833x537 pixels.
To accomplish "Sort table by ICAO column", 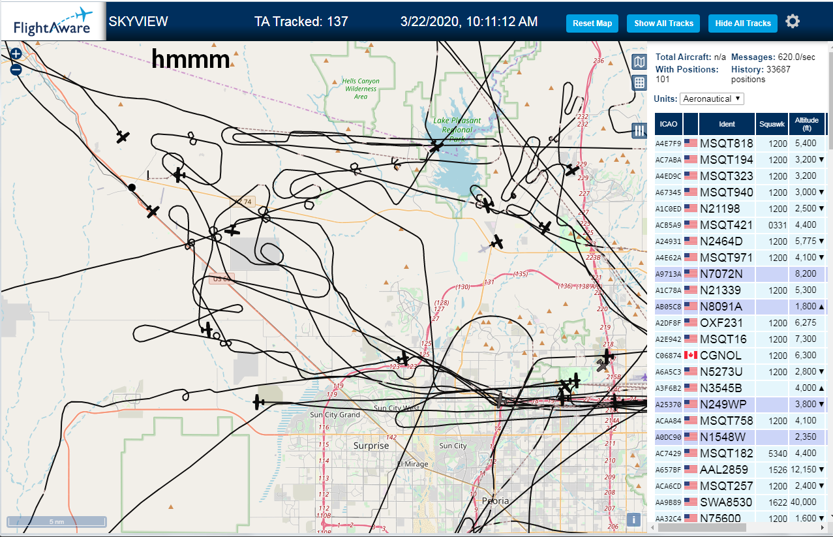I will click(668, 124).
